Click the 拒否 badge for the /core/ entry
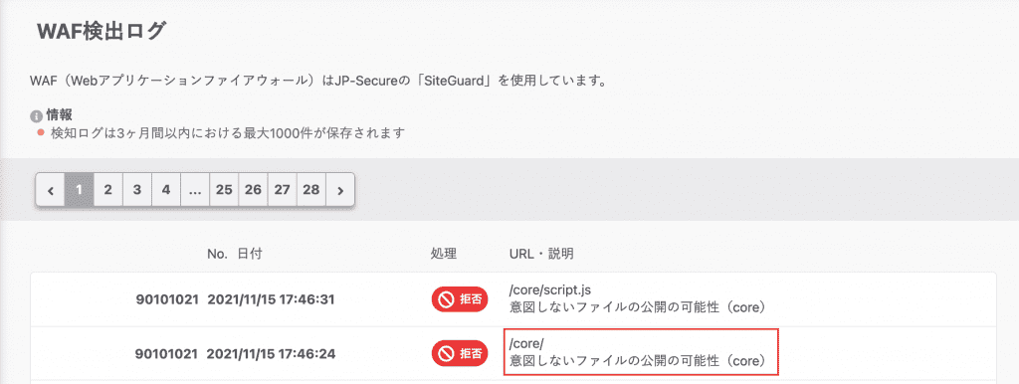 (460, 353)
